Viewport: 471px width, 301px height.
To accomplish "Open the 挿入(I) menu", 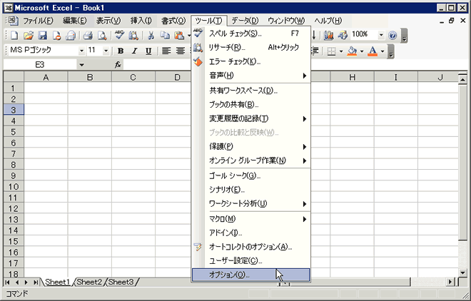I will [141, 21].
